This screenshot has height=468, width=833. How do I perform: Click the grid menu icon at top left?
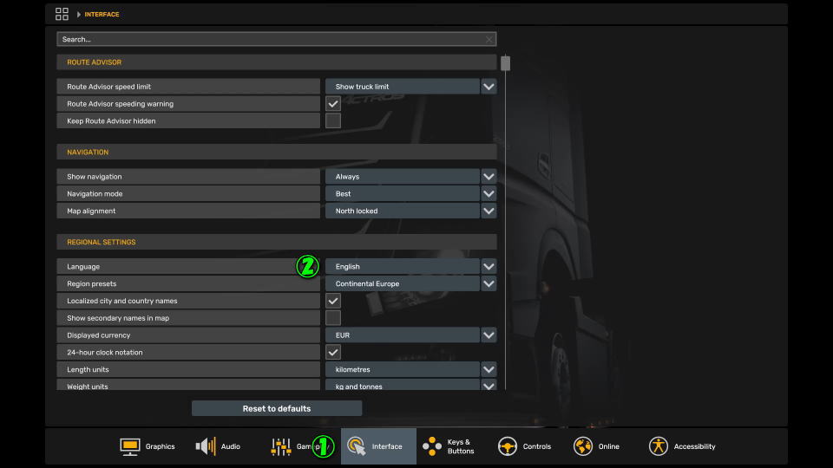62,14
